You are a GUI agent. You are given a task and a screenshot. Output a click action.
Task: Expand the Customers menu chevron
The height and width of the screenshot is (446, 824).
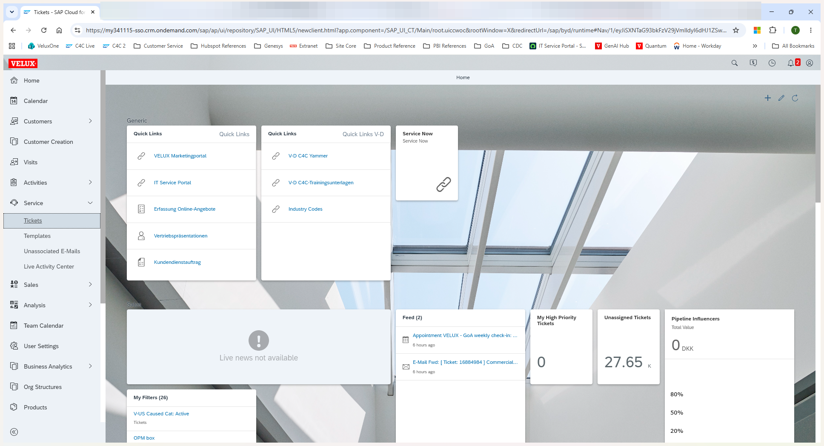click(90, 121)
